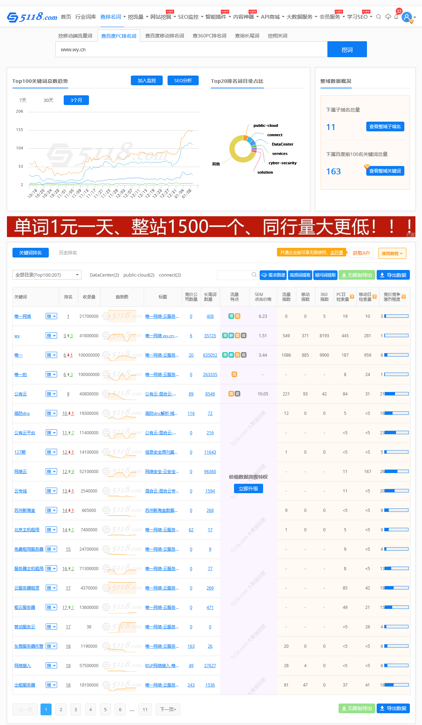The height and width of the screenshot is (725, 422).
Task: Open the notification bell with 32 badge
Action: coord(396,17)
